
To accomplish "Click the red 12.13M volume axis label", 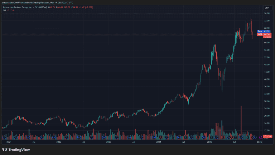I will click(x=268, y=136).
